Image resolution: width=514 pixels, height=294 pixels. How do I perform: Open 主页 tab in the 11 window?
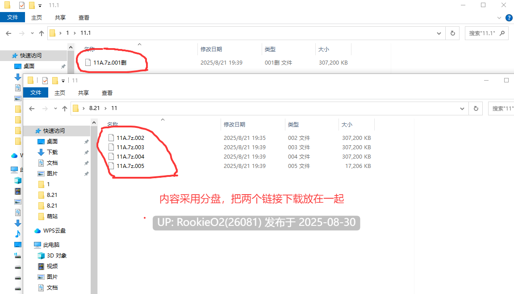pyautogui.click(x=60, y=93)
